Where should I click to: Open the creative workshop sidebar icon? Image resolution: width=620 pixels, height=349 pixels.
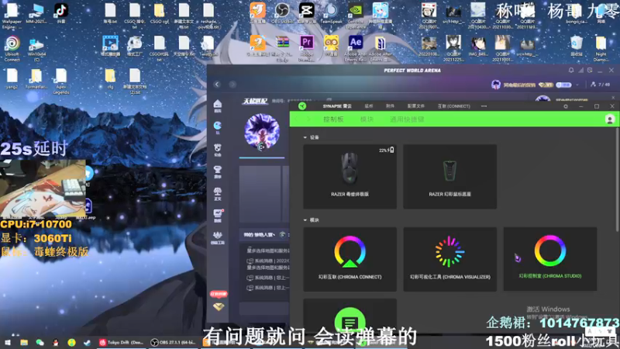218,237
